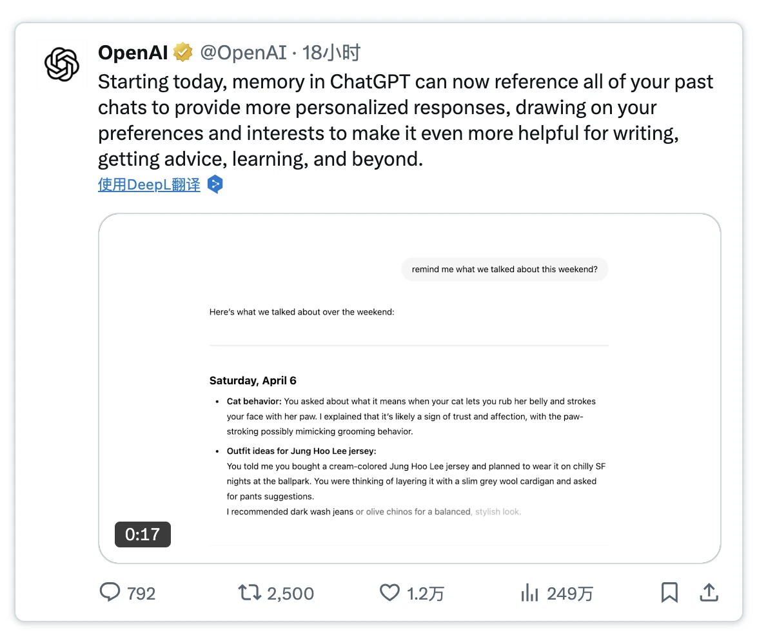This screenshot has width=757, height=637.
Task: Bookmark this tweet
Action: [x=669, y=593]
